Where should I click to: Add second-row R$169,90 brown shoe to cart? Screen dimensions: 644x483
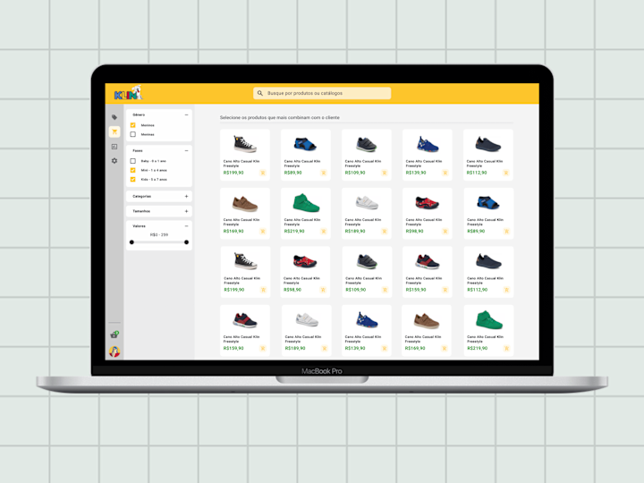[262, 232]
